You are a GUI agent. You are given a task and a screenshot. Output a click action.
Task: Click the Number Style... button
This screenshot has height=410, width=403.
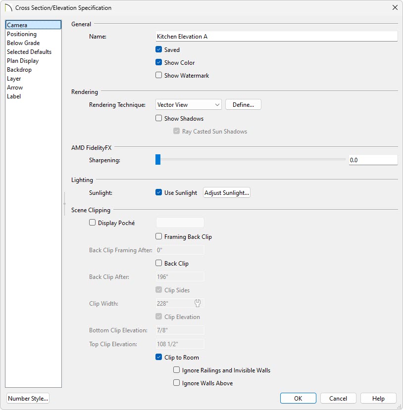28,398
